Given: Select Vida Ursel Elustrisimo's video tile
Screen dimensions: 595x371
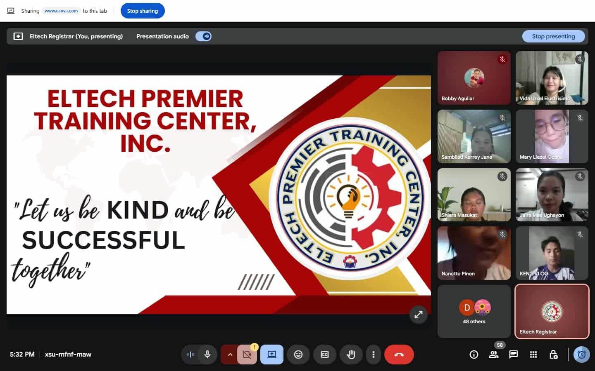Looking at the screenshot, I should 552,78.
